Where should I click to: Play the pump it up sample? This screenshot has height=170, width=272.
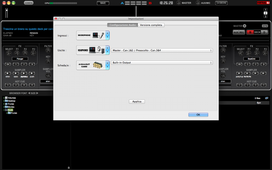tap(239, 73)
